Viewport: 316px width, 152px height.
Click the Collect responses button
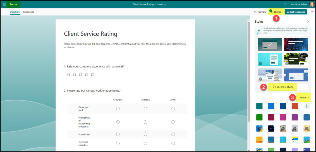[x=295, y=12]
